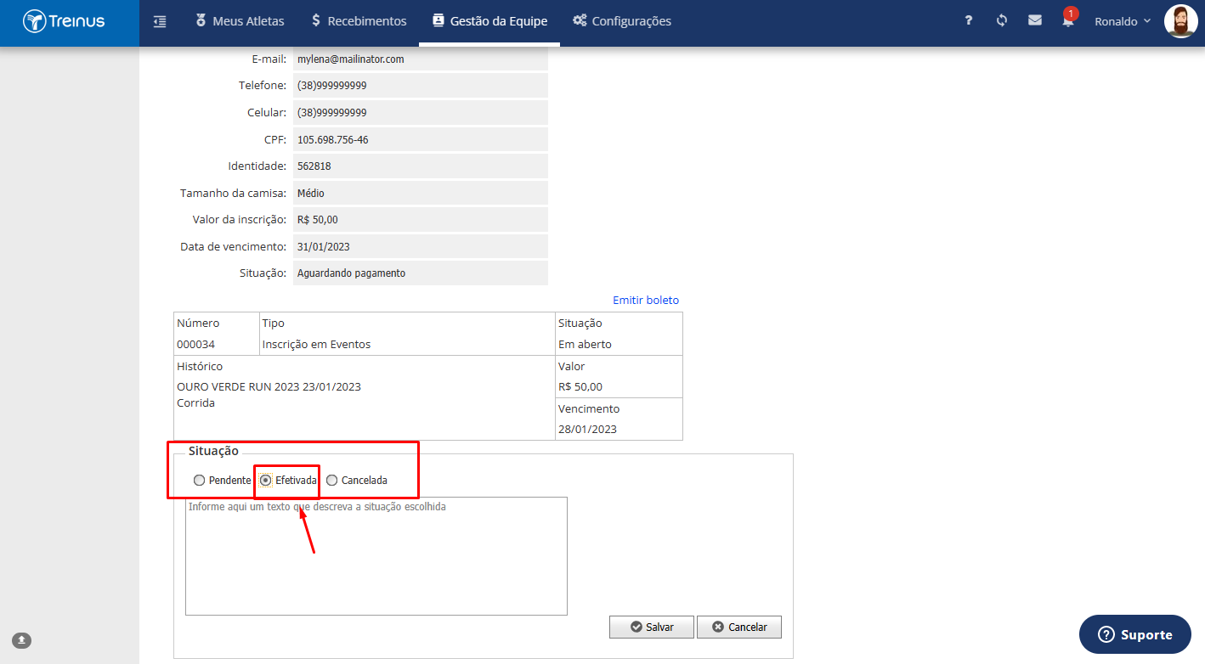Click the user avatar picture

pos(1181,21)
